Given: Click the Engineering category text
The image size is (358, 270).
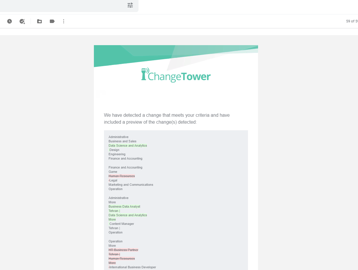Looking at the screenshot, I should click(x=117, y=154).
